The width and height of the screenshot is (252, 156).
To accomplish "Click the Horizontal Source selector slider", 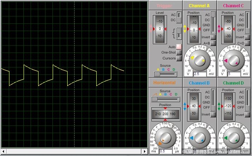I will click(165, 99).
